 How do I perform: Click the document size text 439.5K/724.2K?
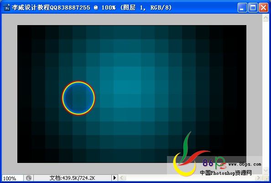point(72,178)
